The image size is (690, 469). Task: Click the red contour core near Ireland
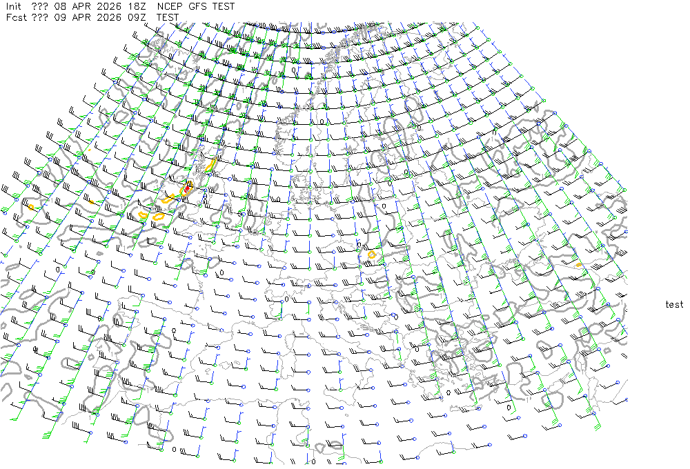pos(188,188)
